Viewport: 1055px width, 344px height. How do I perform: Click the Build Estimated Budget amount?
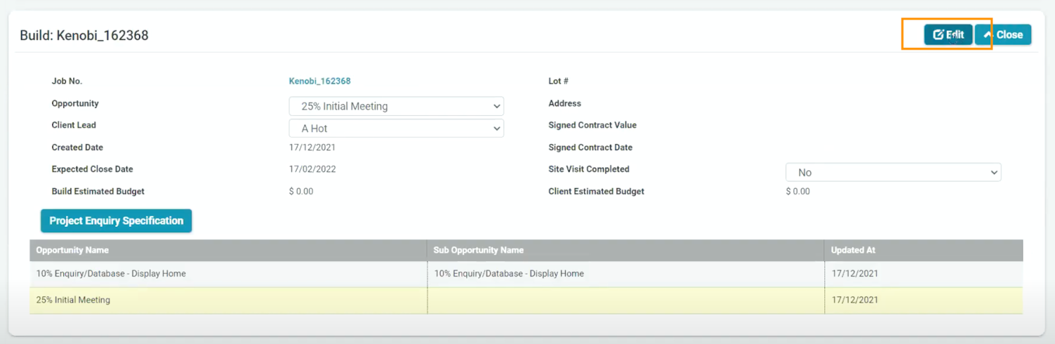pyautogui.click(x=301, y=191)
